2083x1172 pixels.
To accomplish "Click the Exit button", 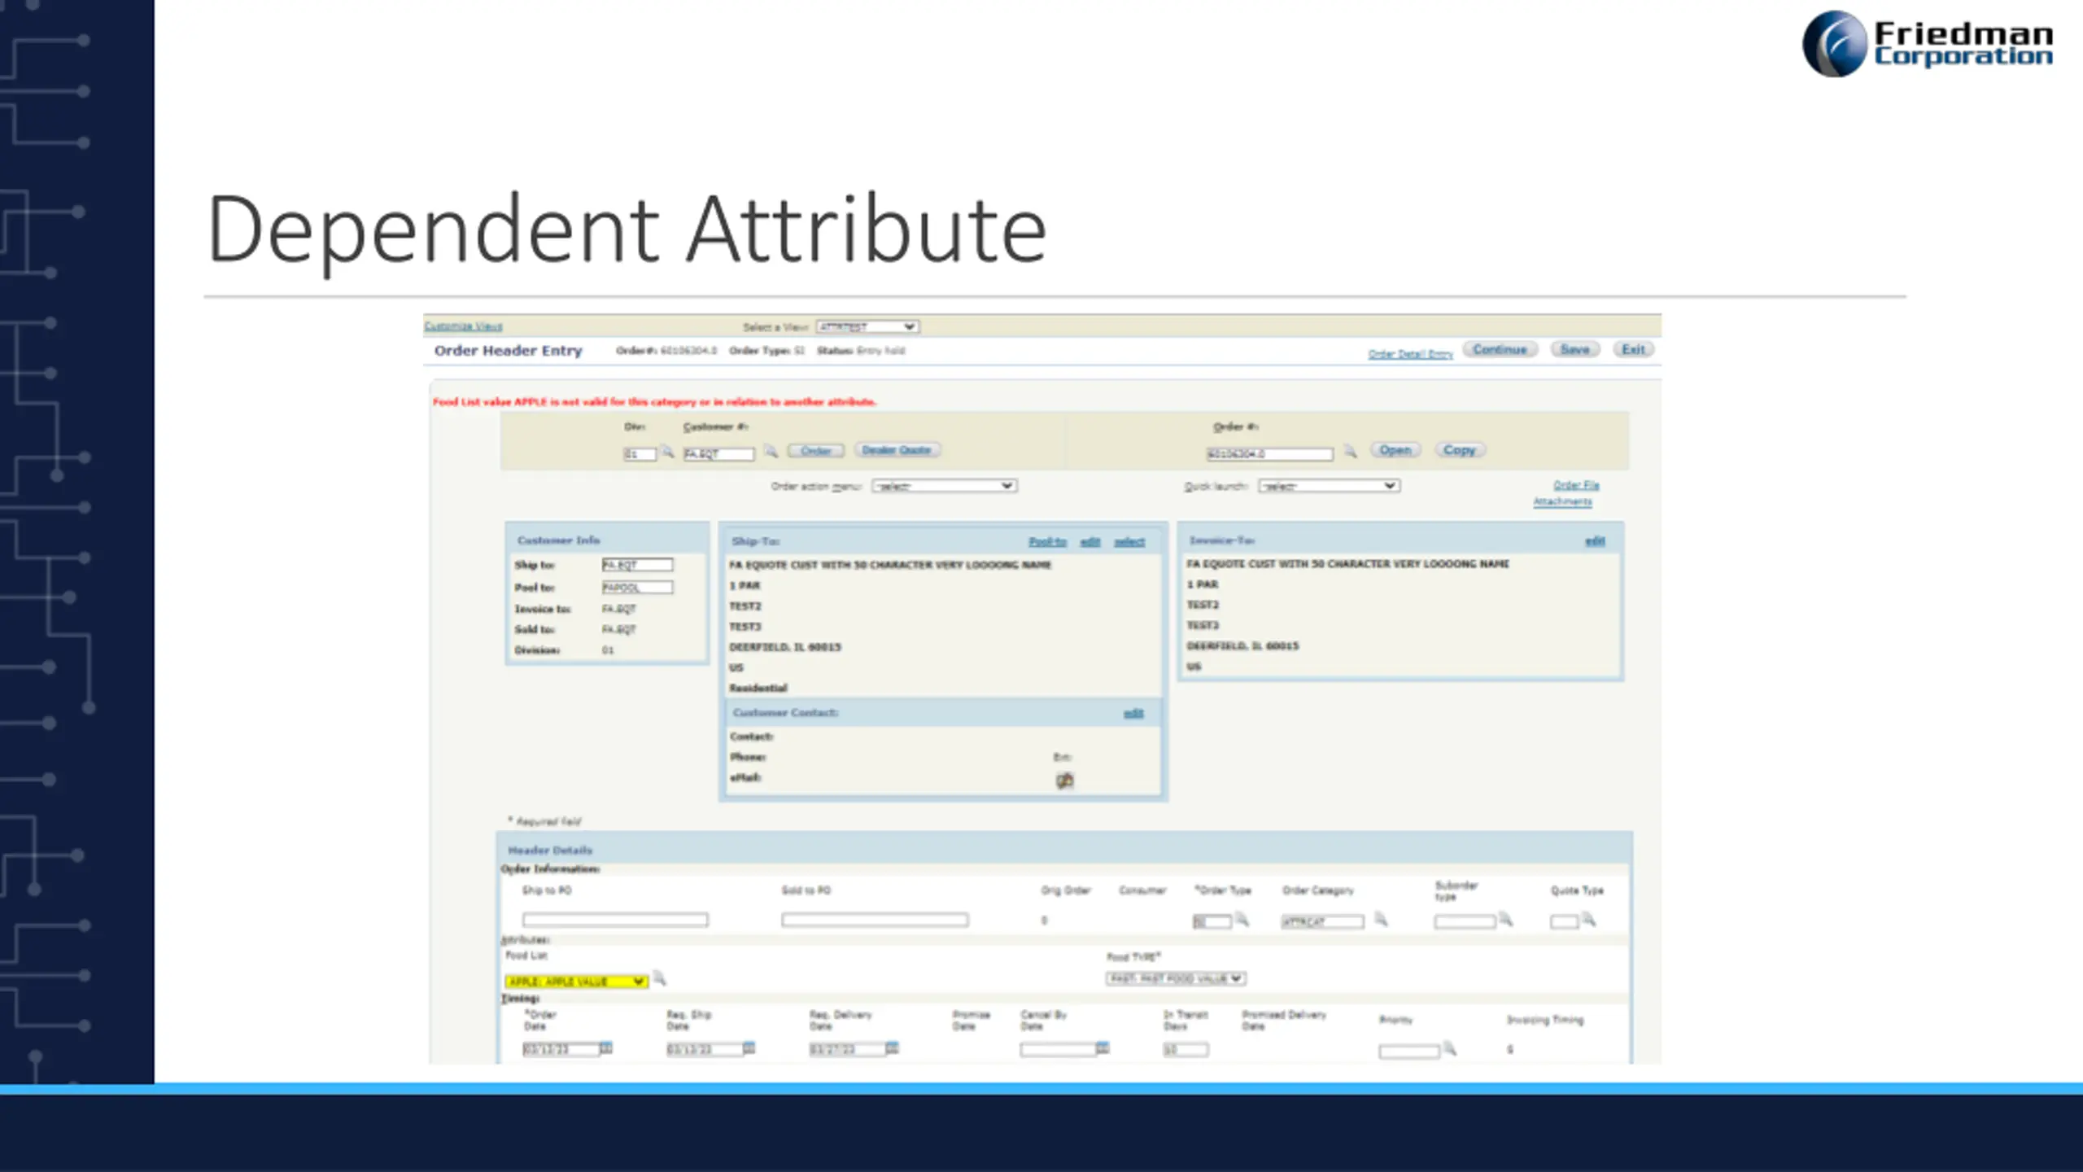I will coord(1633,349).
